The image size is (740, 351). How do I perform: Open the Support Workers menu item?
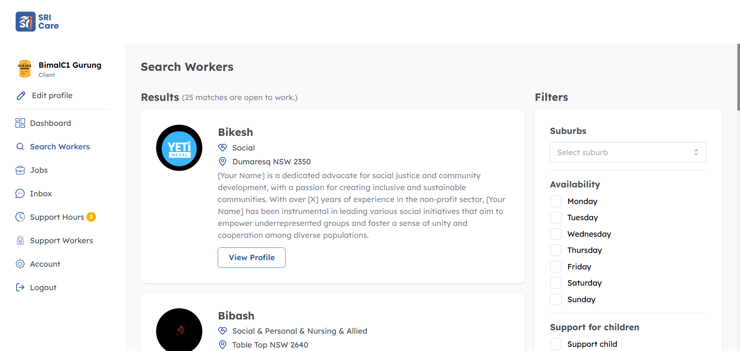61,241
